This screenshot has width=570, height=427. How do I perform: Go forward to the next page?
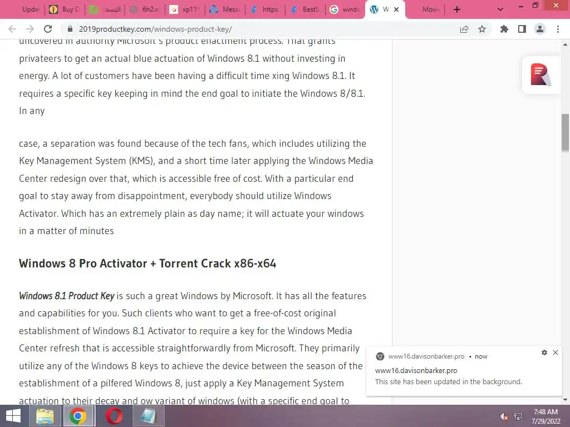click(30, 29)
